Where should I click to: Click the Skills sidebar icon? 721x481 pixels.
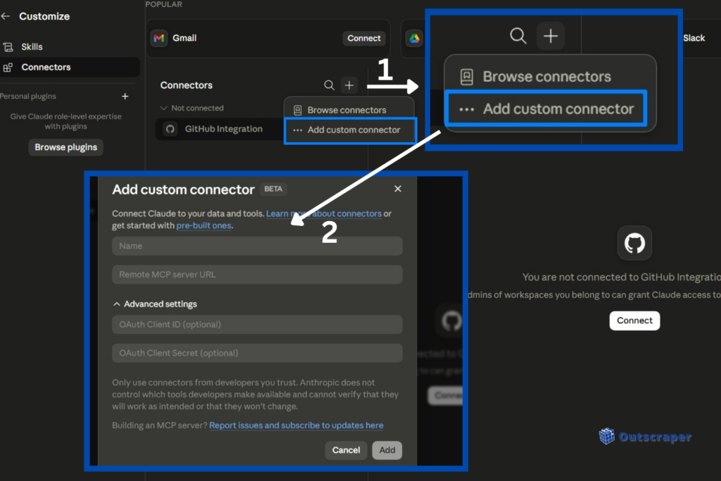tap(8, 47)
